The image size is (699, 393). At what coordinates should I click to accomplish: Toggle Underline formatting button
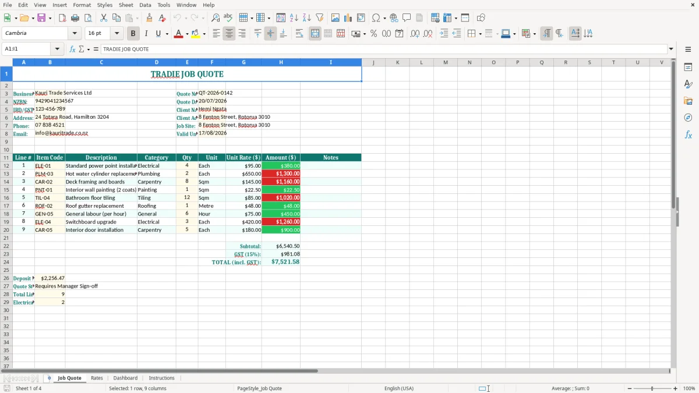158,34
